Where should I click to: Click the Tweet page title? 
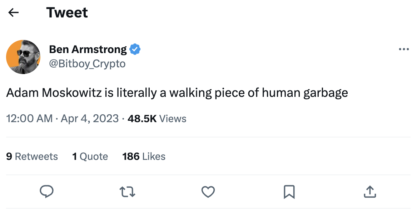pos(67,12)
